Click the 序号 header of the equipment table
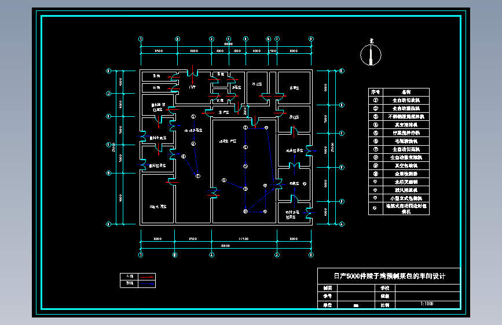Screen dimensions: 502x325 coord(376,92)
